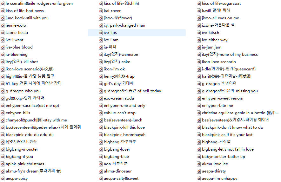Select 'kiss of life-bad news'
This screenshot has width=281, height=182.
point(25,11)
